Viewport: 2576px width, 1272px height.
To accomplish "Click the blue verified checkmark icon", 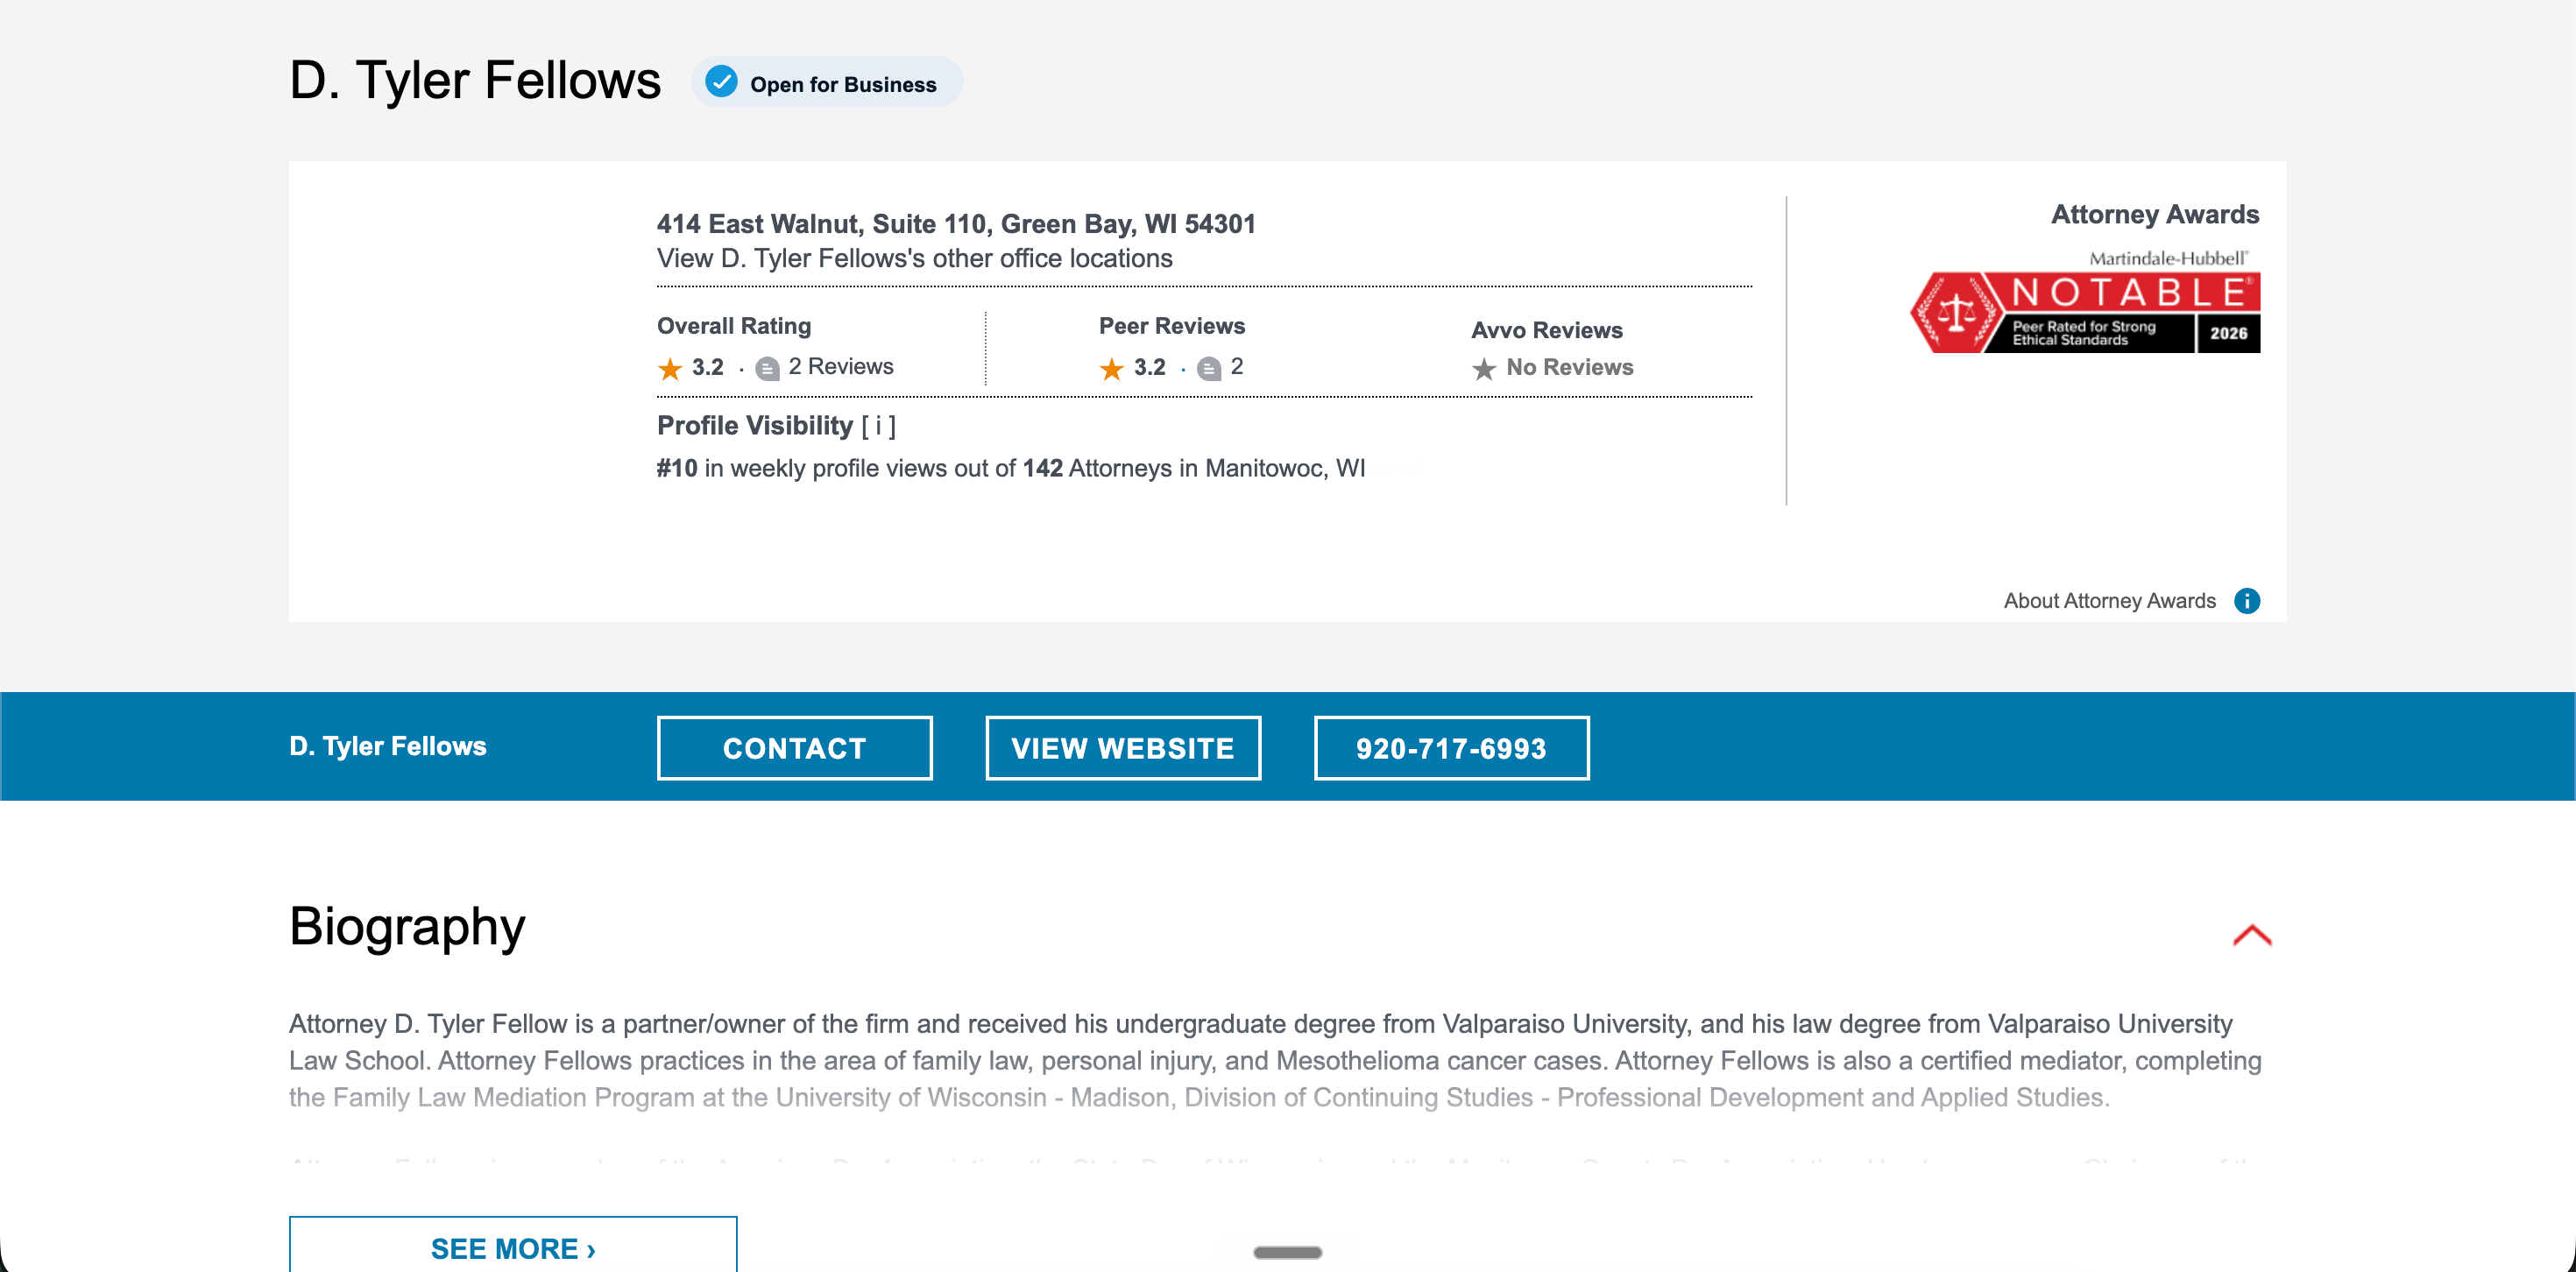I will (x=721, y=82).
